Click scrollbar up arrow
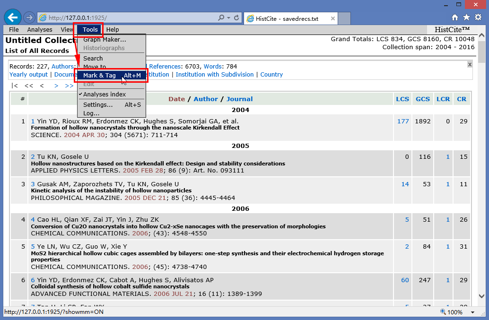 482,35
